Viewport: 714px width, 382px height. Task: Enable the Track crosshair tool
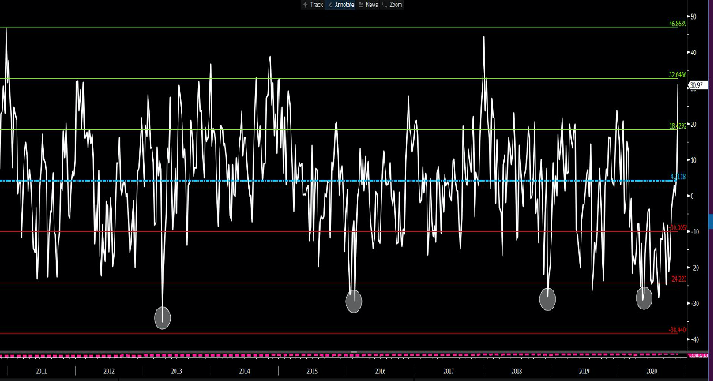[x=313, y=5]
